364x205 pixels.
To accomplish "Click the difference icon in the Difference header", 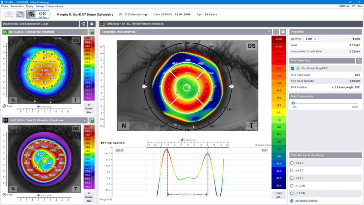I will [103, 24].
